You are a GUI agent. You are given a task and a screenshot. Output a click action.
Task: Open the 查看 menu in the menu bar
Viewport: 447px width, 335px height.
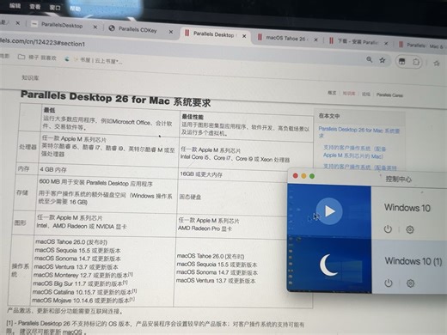tap(35, 6)
